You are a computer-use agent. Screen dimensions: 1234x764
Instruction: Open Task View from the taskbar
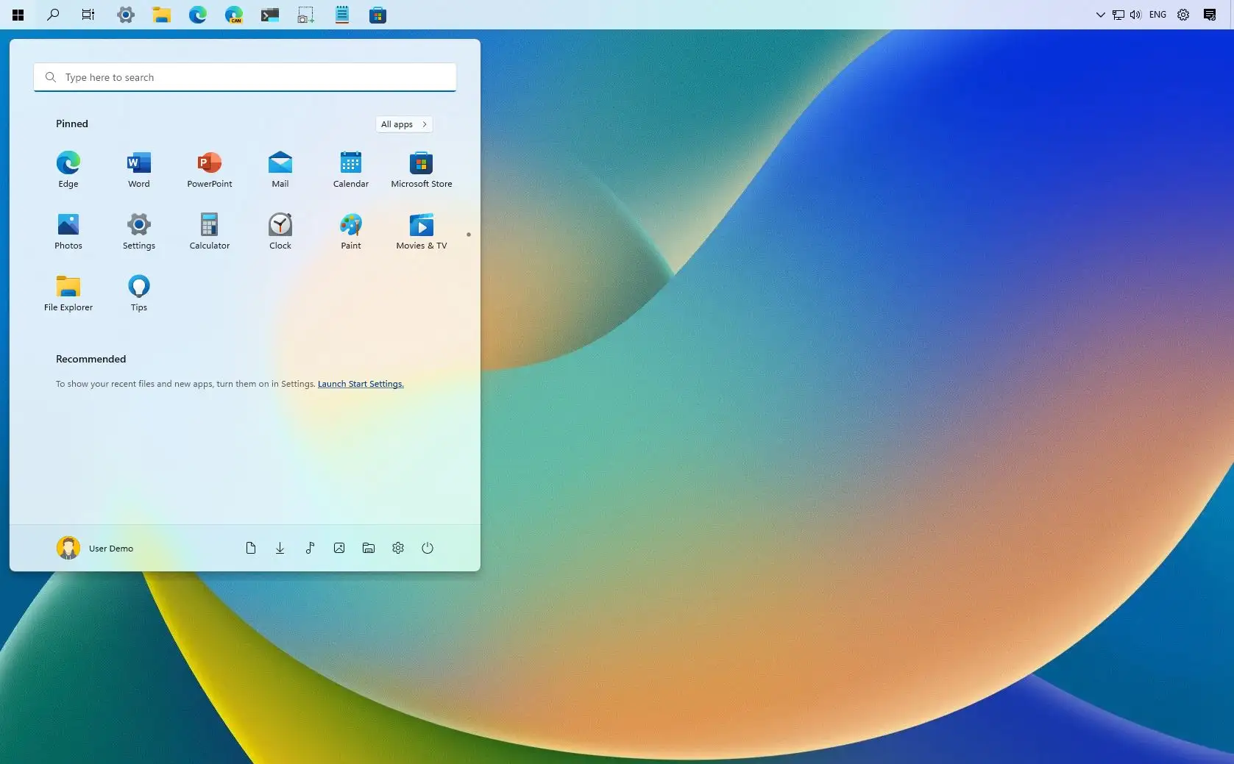pyautogui.click(x=88, y=15)
